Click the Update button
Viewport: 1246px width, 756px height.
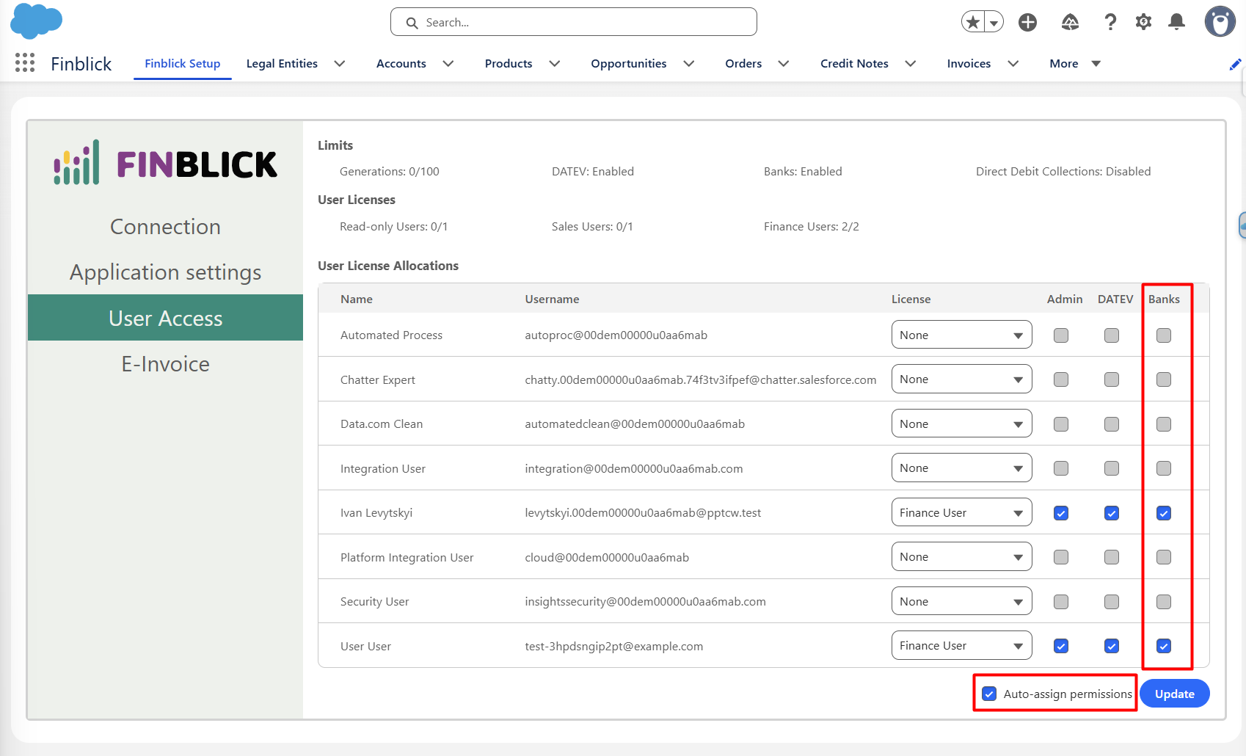tap(1174, 694)
